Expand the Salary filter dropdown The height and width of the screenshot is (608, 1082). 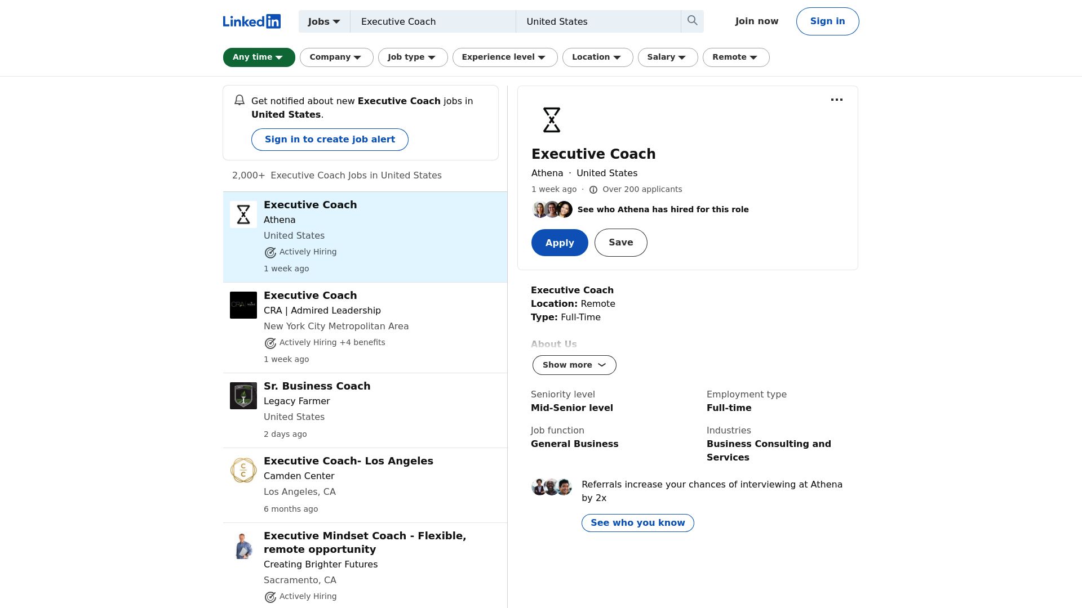tap(667, 57)
